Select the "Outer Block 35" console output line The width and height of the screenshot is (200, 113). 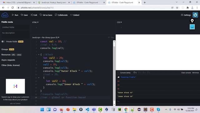[125, 93]
